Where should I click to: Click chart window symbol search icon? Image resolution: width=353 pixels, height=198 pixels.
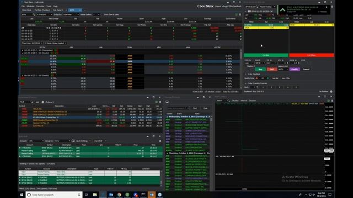[228, 101]
